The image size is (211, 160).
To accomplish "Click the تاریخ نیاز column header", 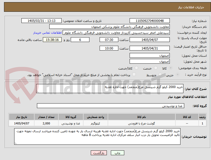I will 21,117.
